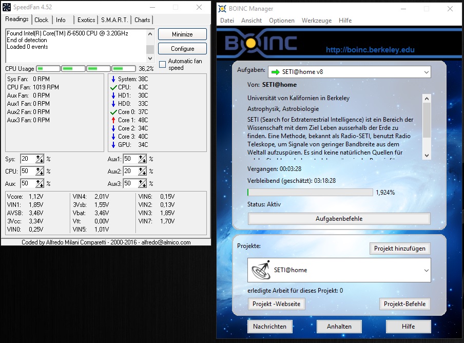Click the SpeedFan app icon in title bar
Image resolution: width=464 pixels, height=343 pixels.
7,7
